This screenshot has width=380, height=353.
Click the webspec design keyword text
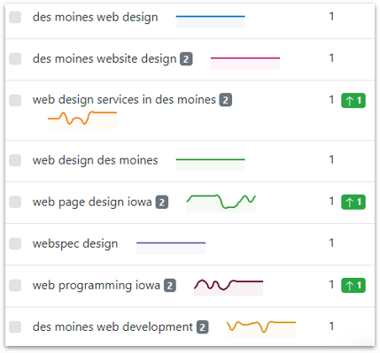point(75,244)
